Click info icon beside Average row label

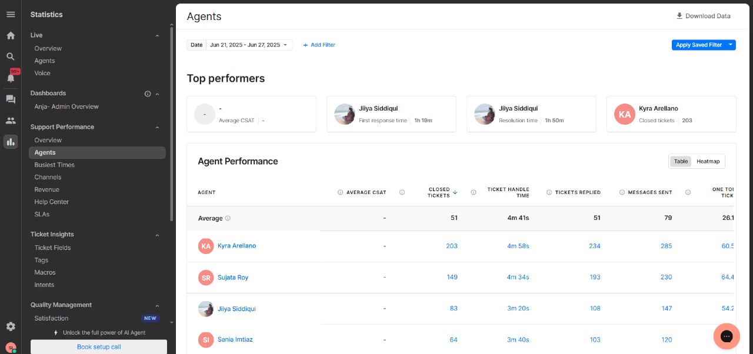tap(228, 218)
